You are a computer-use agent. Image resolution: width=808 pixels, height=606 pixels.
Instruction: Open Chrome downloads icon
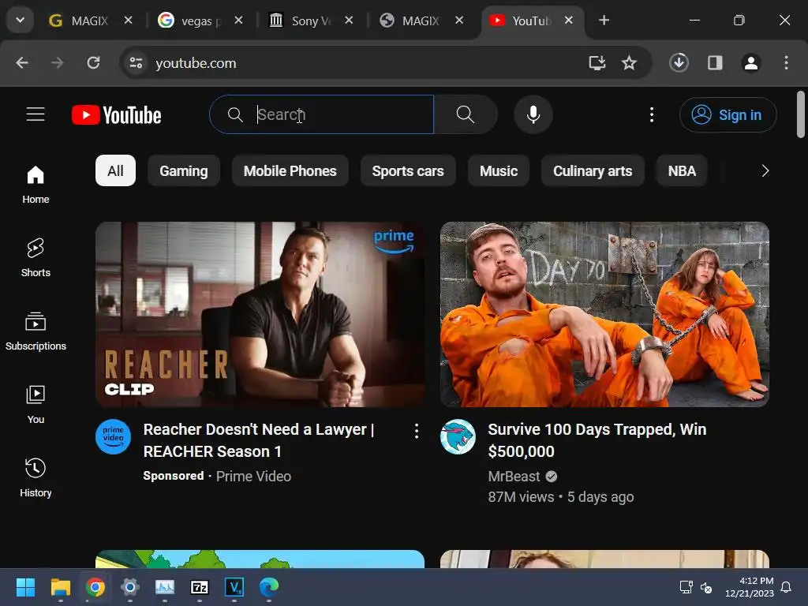[679, 63]
